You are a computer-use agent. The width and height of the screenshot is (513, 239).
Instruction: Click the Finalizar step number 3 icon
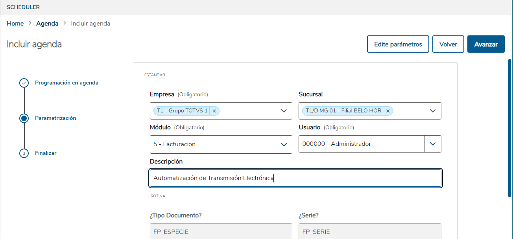(24, 153)
